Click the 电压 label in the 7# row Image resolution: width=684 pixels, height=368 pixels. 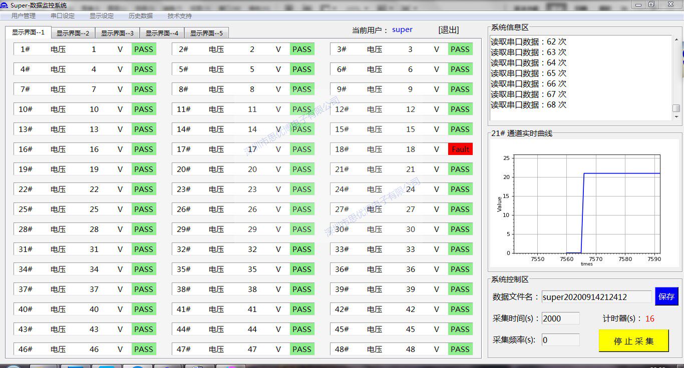[x=58, y=89]
